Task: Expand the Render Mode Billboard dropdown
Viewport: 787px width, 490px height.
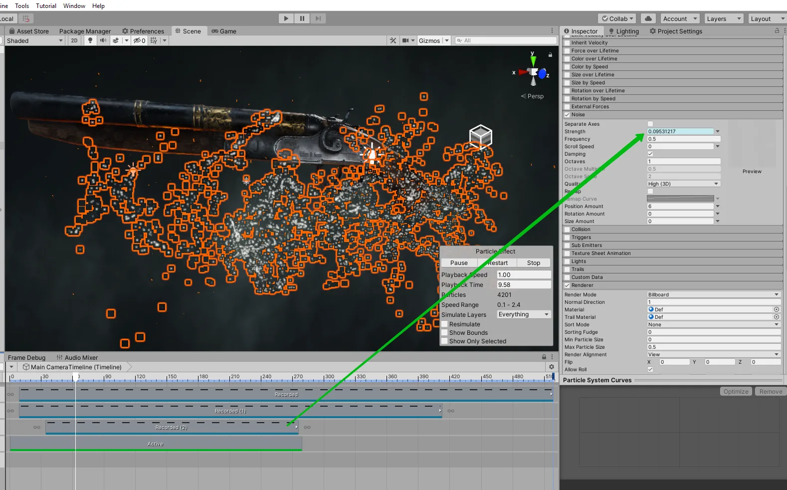Action: [713, 294]
